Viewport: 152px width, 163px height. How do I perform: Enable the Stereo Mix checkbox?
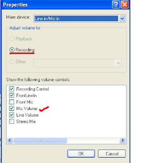click(x=11, y=121)
